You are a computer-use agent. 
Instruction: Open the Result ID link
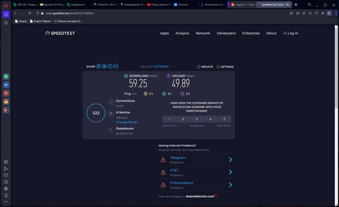click(161, 66)
